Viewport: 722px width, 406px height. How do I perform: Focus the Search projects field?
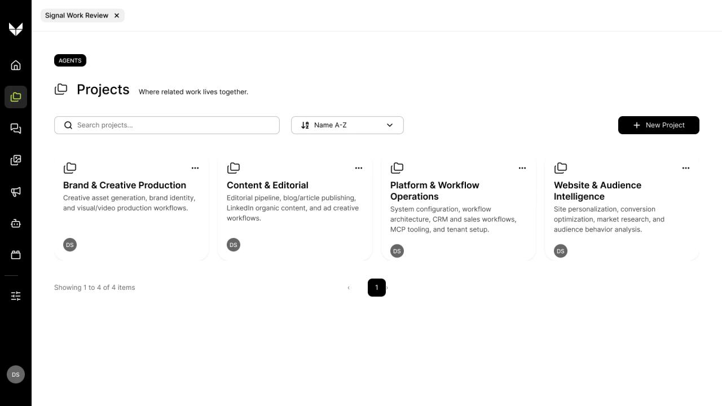pyautogui.click(x=167, y=125)
